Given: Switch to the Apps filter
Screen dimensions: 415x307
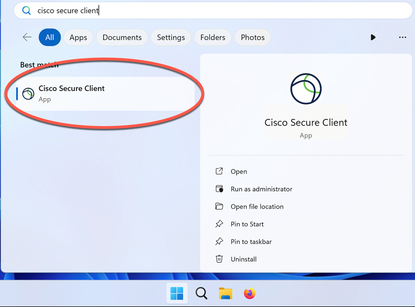Looking at the screenshot, I should [78, 37].
